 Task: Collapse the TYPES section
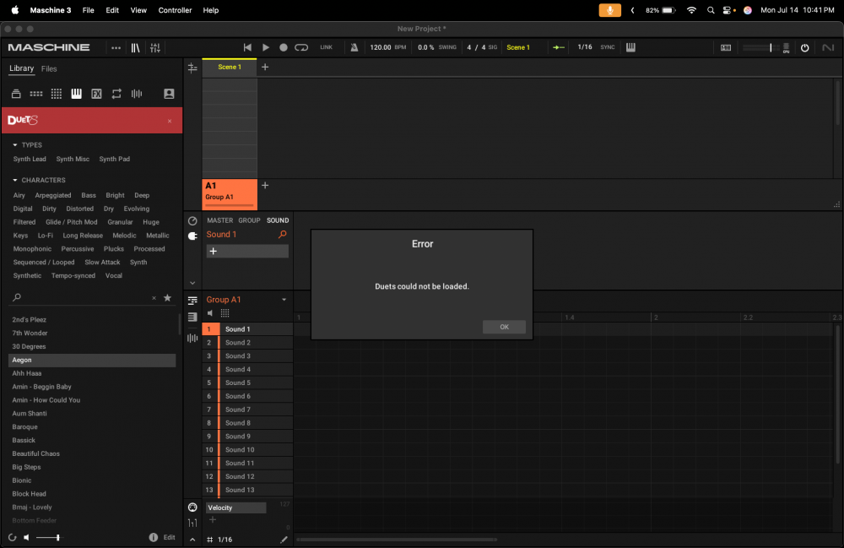point(15,145)
